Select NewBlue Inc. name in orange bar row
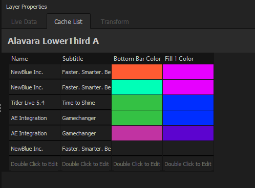The width and height of the screenshot is (255, 188). coord(35,72)
